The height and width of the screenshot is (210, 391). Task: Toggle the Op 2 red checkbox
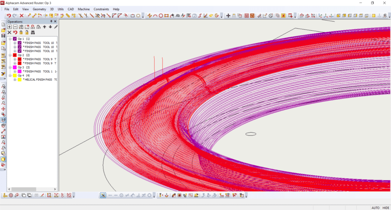(x=15, y=55)
